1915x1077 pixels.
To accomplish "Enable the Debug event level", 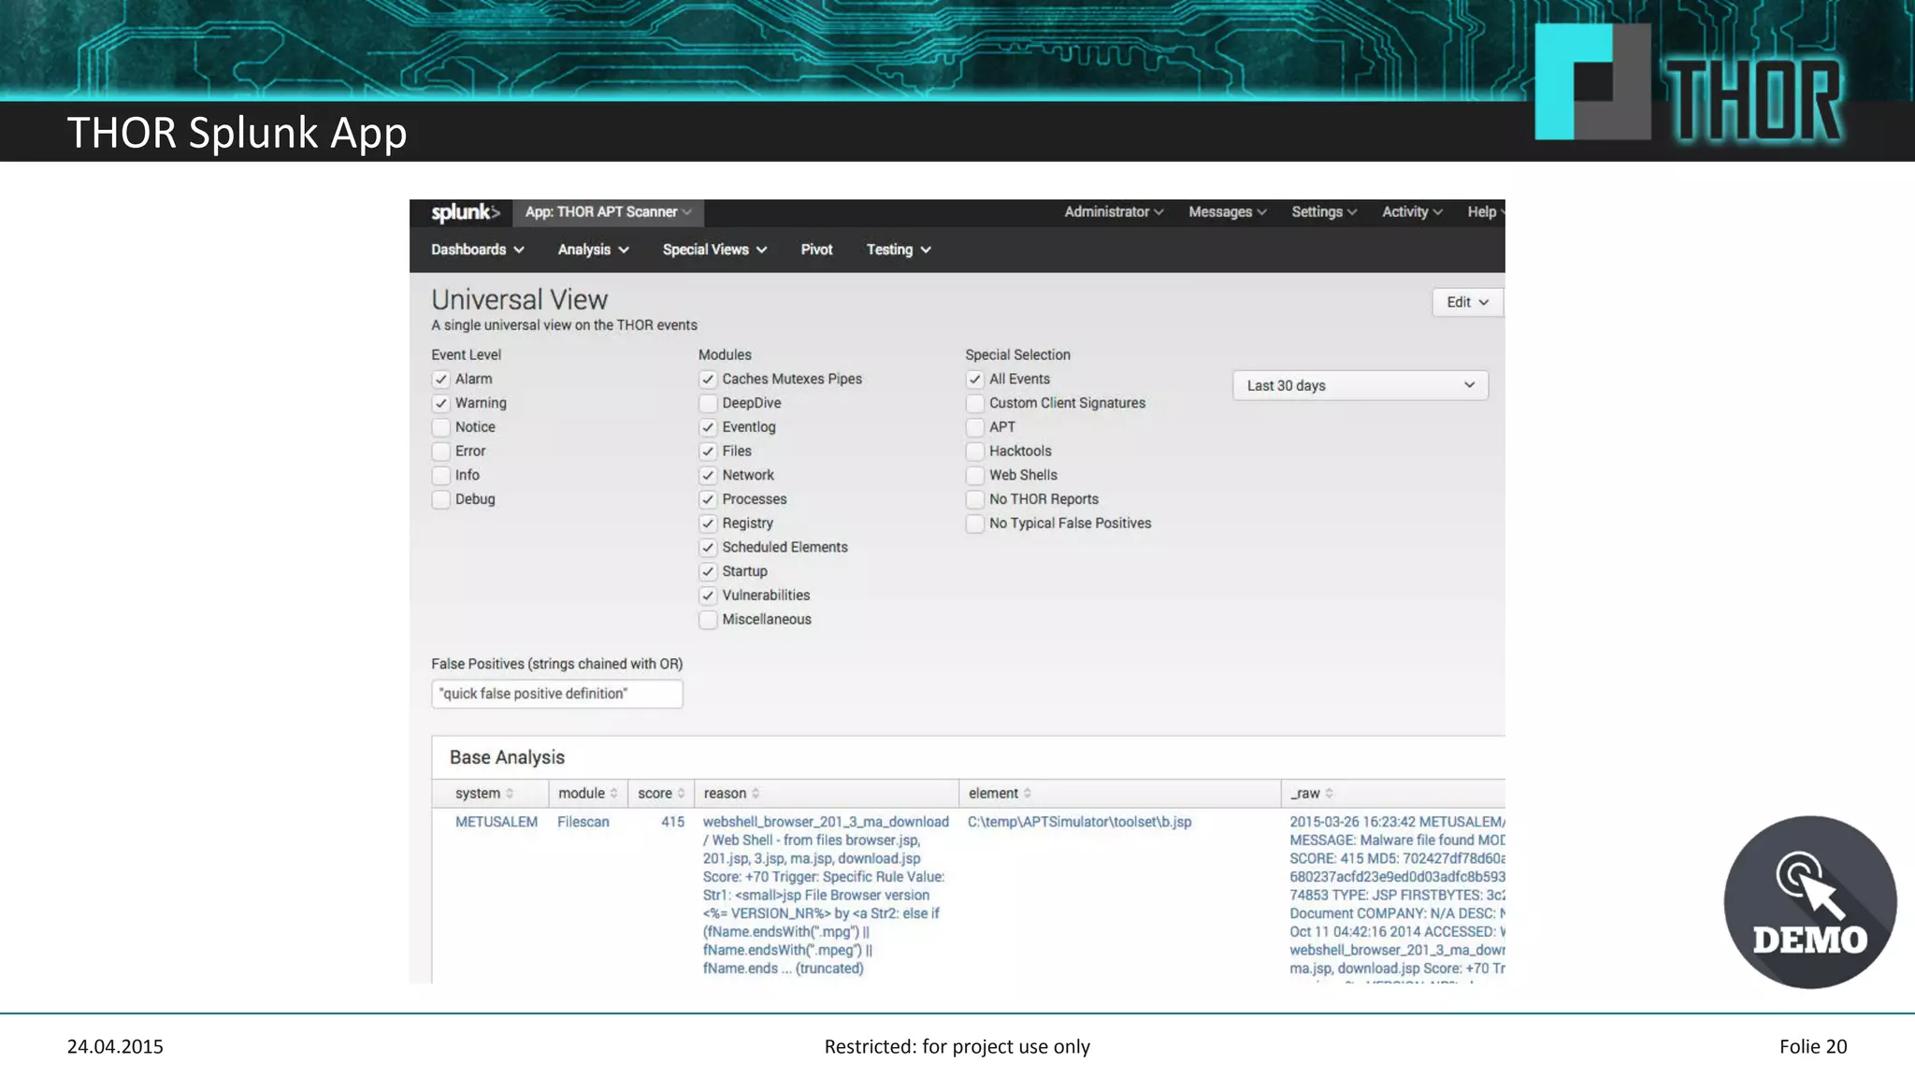I will (441, 499).
